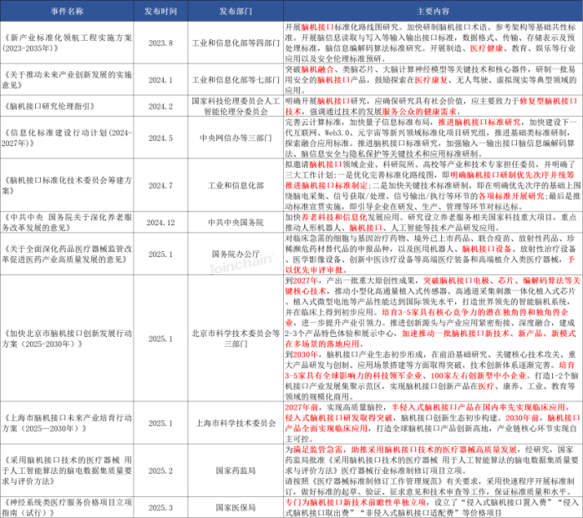Click the date cell 2024.1
Image resolution: width=583 pixels, height=518 pixels.
[x=160, y=79]
